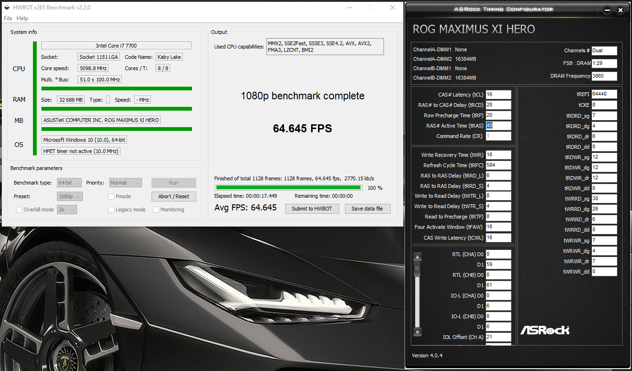632x371 pixels.
Task: Click the ASRock timing list scrollbar thumb
Action: coord(417,269)
